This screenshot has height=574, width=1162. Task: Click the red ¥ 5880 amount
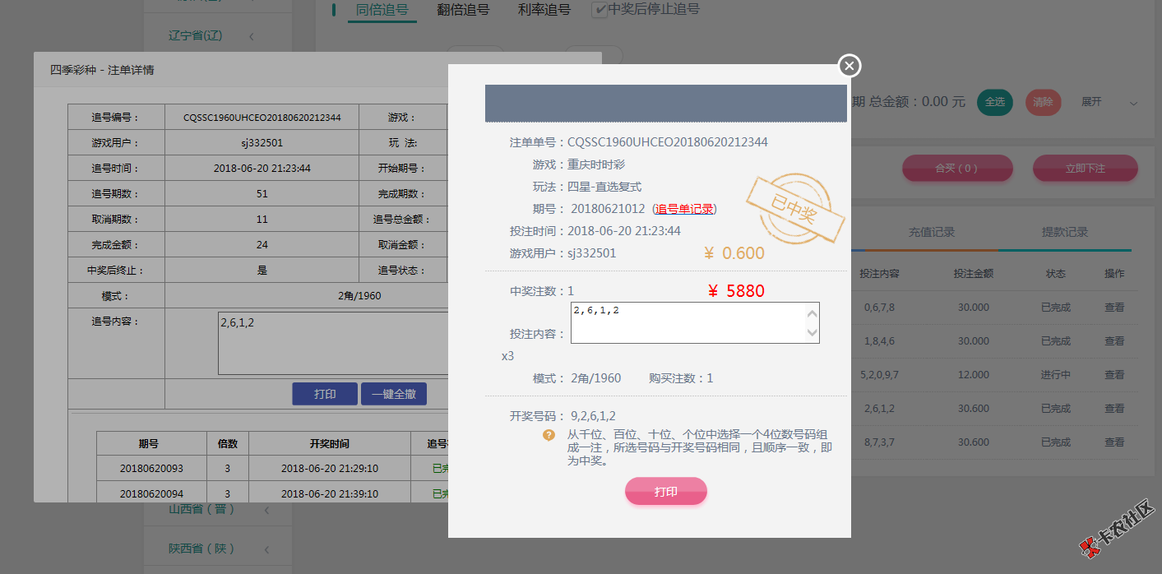click(736, 290)
